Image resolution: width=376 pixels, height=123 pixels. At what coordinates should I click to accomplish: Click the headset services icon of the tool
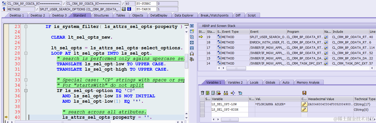[x=192, y=54]
